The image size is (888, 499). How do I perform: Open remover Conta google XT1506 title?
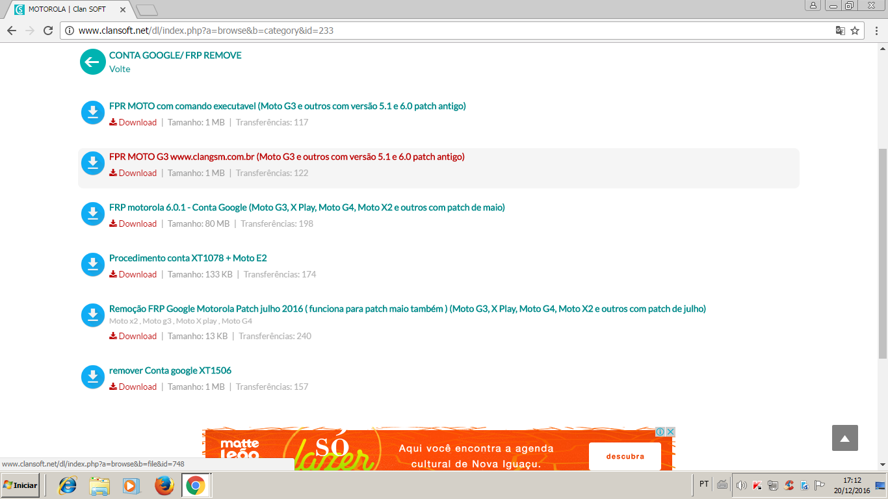click(170, 370)
